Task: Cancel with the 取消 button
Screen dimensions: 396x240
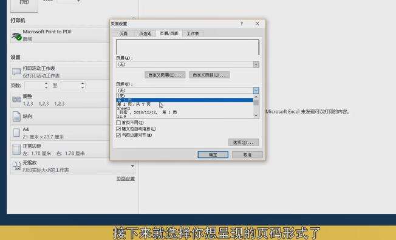Action: [x=247, y=154]
